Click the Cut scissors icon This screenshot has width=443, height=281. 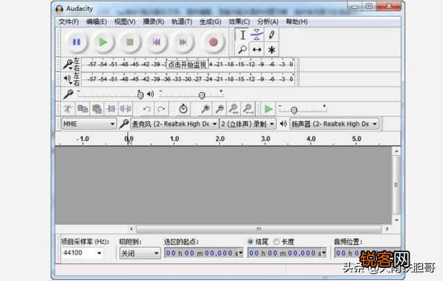(x=69, y=109)
